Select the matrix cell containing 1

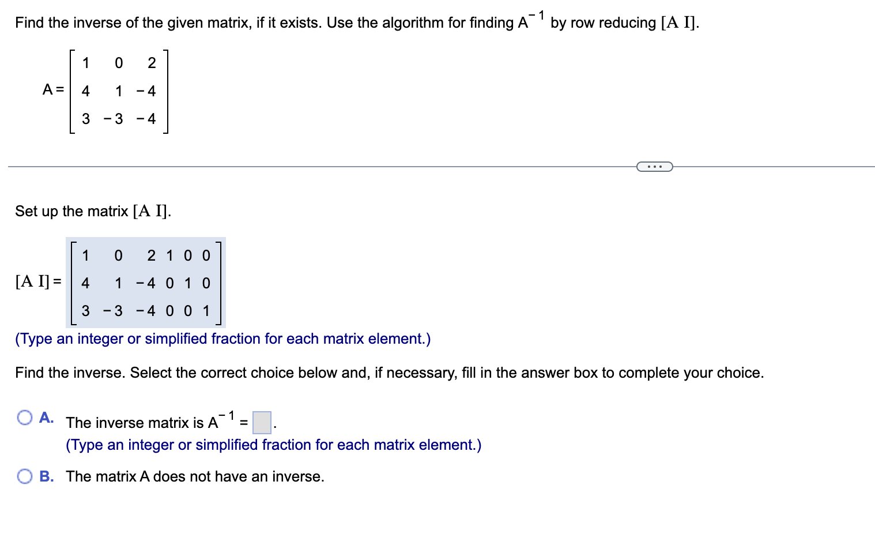click(x=85, y=255)
